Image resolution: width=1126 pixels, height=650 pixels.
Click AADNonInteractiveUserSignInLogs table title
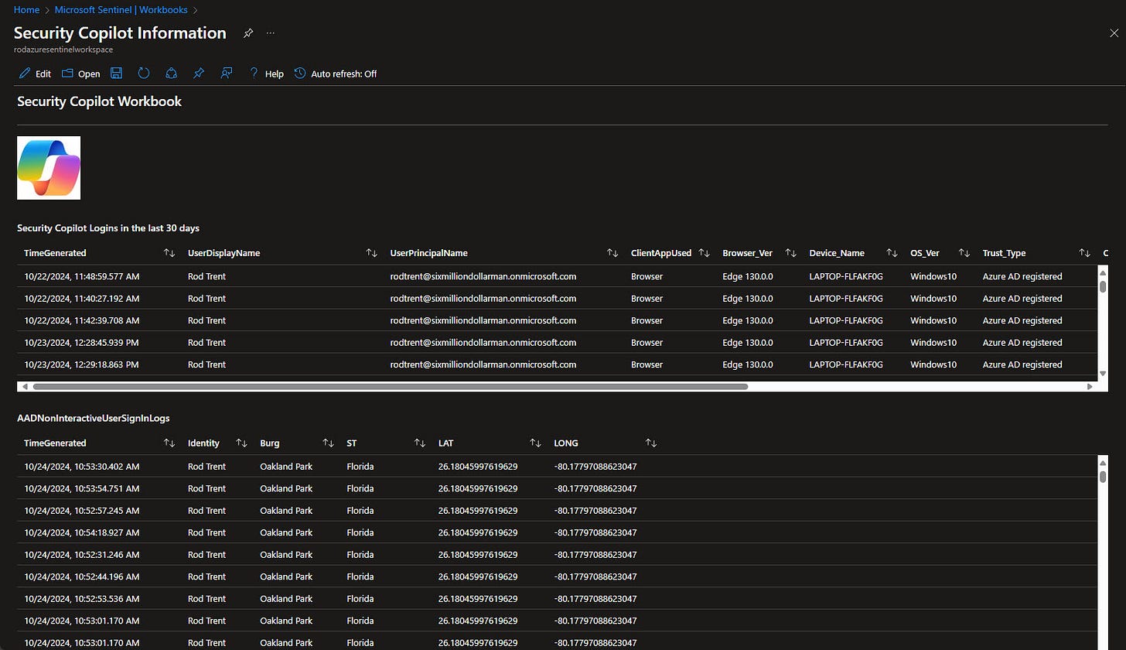click(x=93, y=418)
